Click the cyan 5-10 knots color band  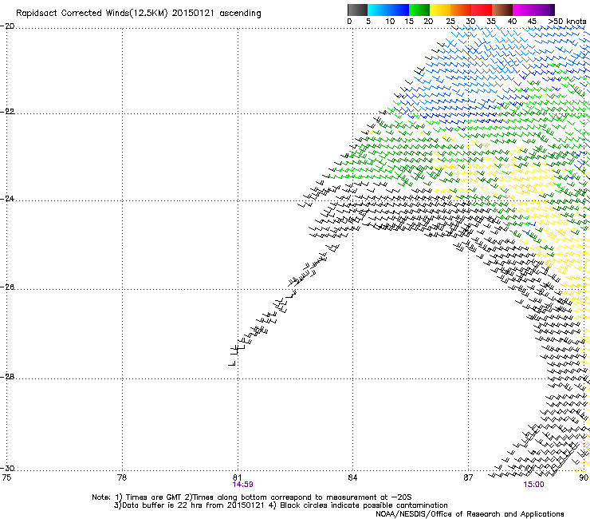[378, 10]
